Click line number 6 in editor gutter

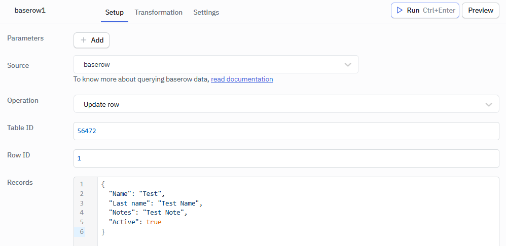pos(82,232)
